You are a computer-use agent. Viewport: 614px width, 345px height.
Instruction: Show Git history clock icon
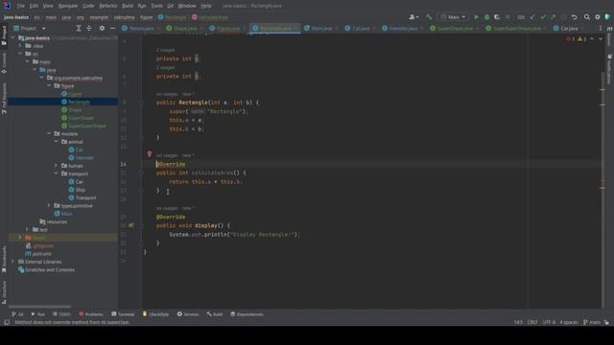click(563, 17)
